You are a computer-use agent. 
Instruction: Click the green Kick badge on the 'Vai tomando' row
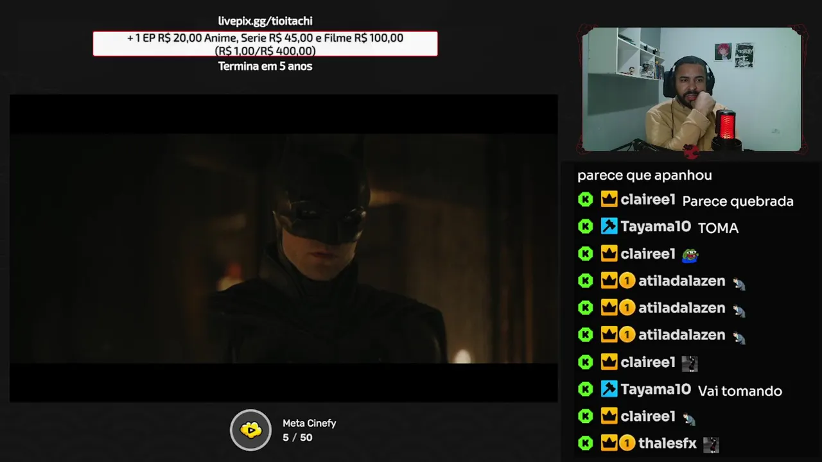point(585,389)
